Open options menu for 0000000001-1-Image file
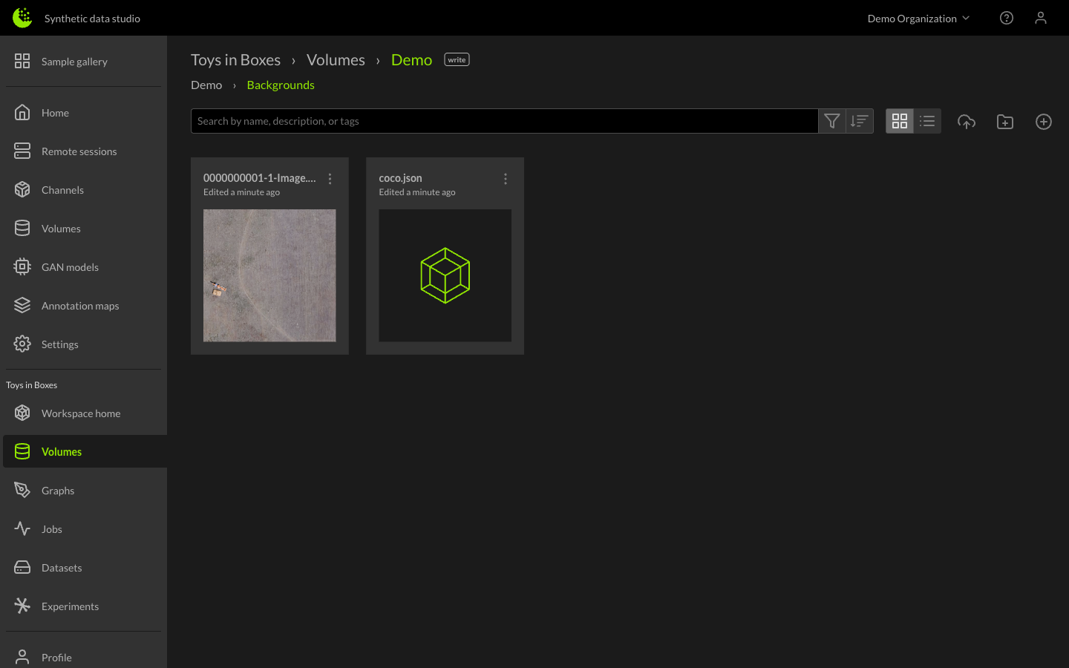This screenshot has height=668, width=1069. (330, 179)
